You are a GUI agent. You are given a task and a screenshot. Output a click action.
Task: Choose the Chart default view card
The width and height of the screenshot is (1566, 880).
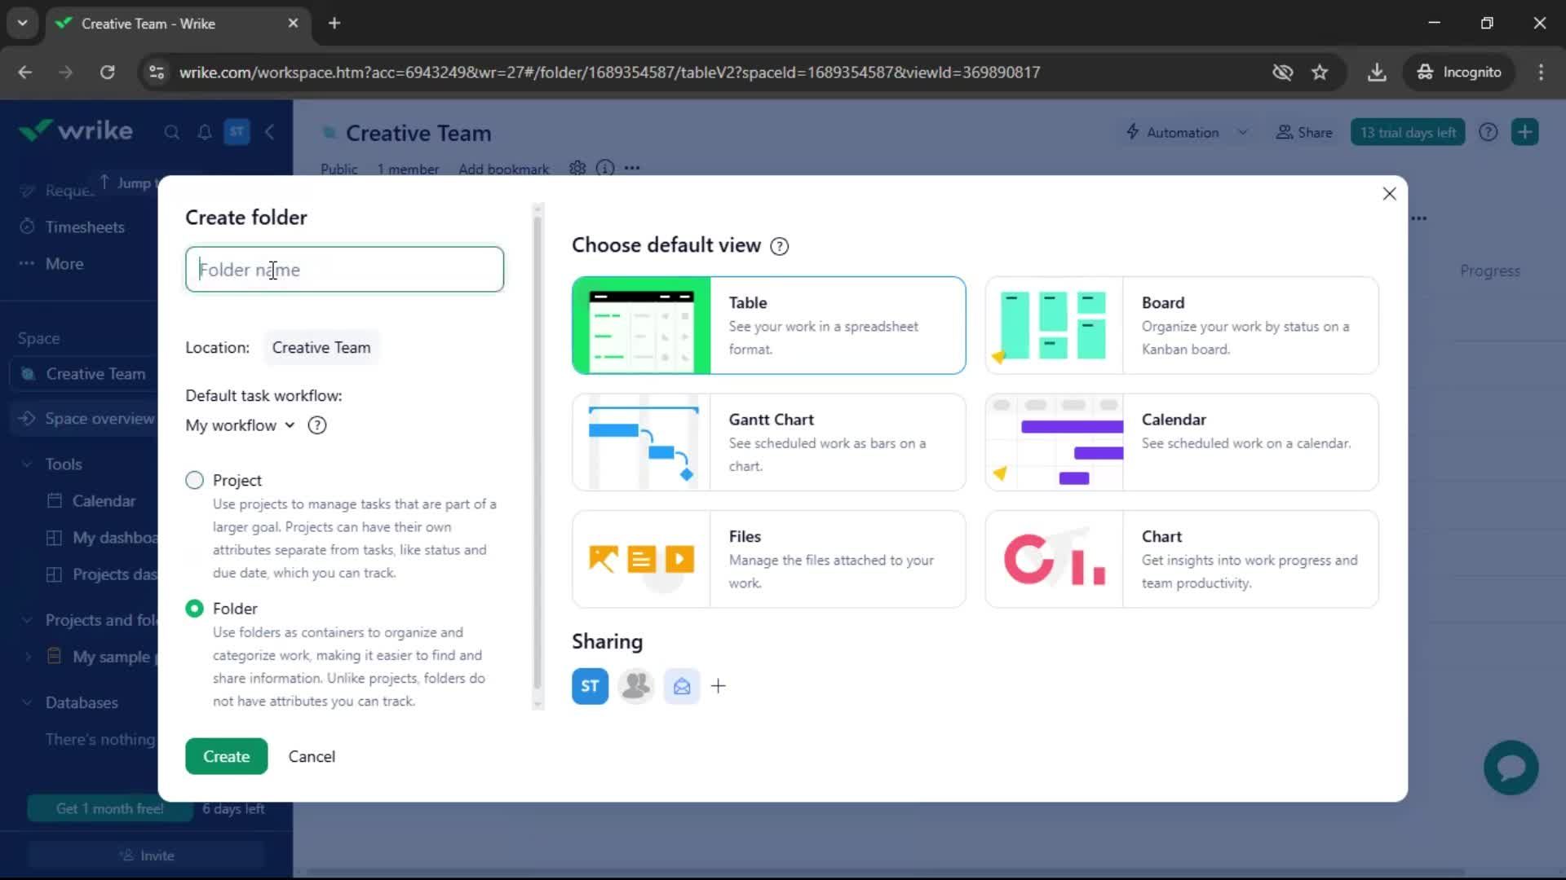point(1182,559)
